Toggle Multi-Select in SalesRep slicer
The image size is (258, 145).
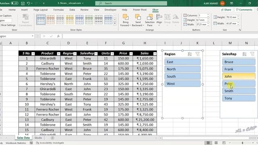[245, 54]
